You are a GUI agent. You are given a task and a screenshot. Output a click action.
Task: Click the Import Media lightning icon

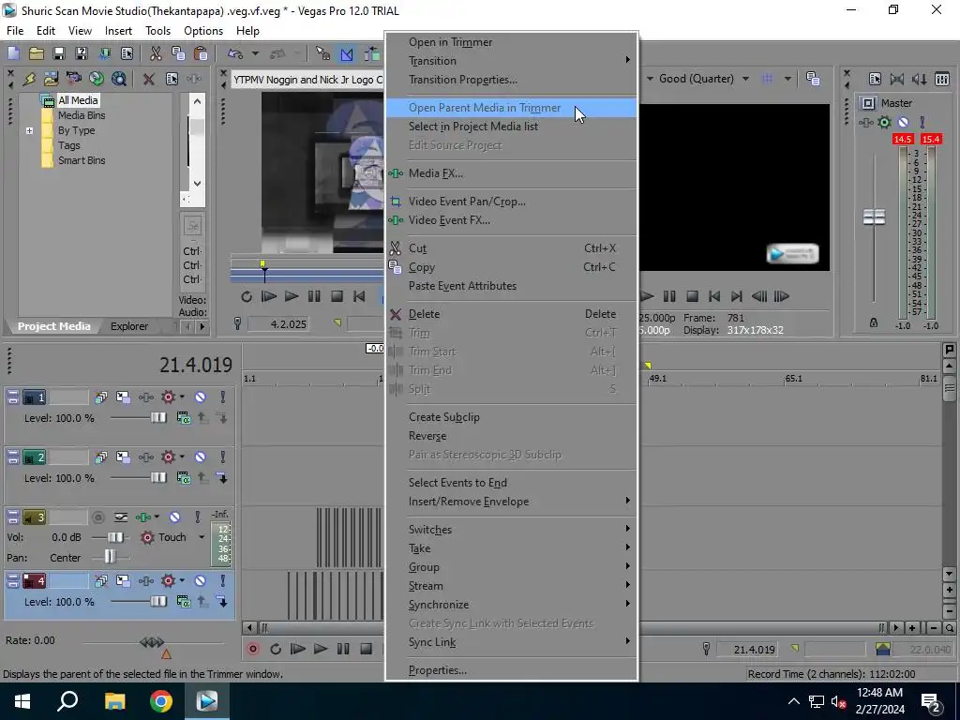tap(29, 79)
